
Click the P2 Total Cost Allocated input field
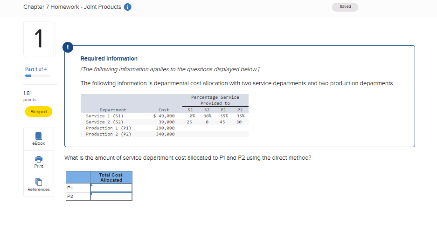tap(111, 196)
